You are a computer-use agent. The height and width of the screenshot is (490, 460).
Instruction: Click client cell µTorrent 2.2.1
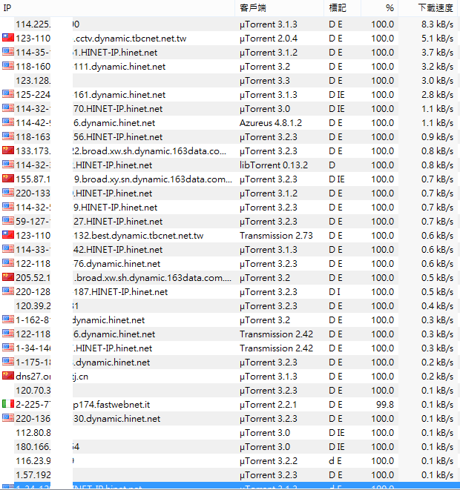pyautogui.click(x=269, y=404)
